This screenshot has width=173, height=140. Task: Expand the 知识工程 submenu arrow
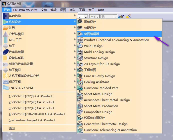pos(75,81)
